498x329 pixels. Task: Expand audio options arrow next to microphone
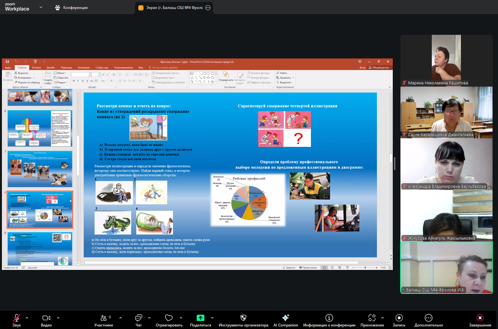tap(27, 318)
